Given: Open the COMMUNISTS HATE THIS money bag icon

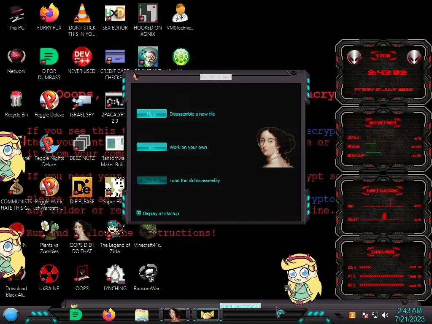Looking at the screenshot, I should [16, 194].
